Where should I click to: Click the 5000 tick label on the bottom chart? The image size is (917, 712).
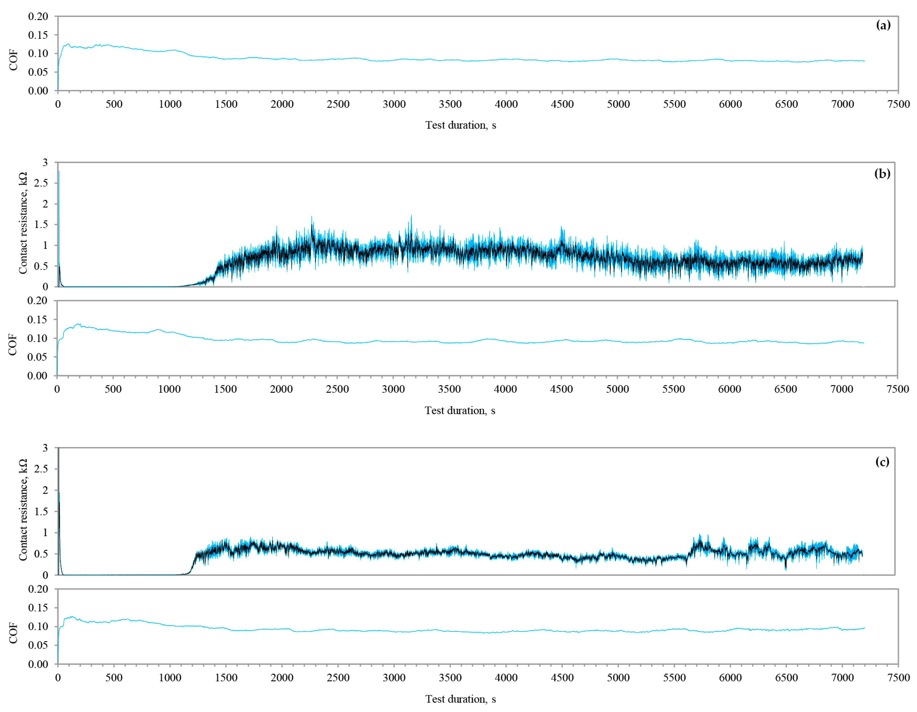[618, 677]
